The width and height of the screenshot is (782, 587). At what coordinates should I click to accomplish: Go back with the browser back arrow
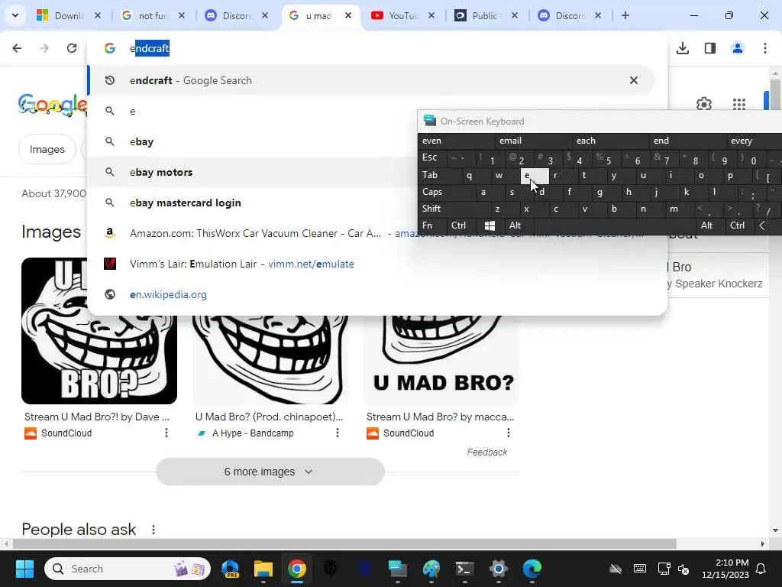(x=17, y=48)
